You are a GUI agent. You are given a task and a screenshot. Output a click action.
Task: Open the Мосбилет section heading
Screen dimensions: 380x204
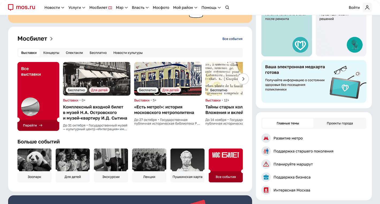(x=32, y=39)
